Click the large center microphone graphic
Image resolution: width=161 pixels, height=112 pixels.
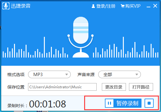point(80,37)
